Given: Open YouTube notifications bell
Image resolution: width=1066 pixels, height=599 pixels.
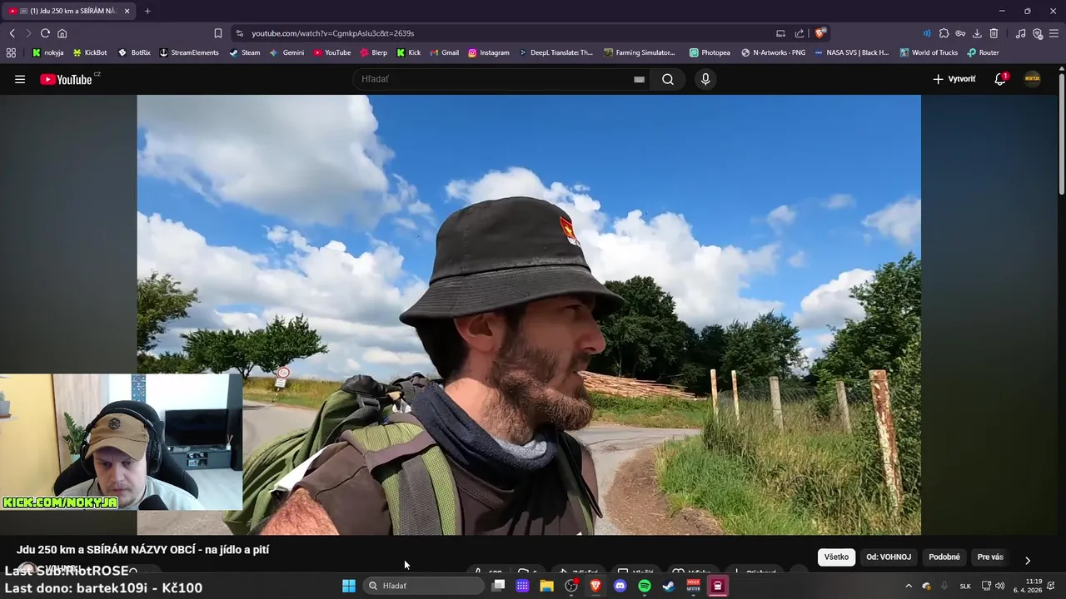Looking at the screenshot, I should (1000, 79).
